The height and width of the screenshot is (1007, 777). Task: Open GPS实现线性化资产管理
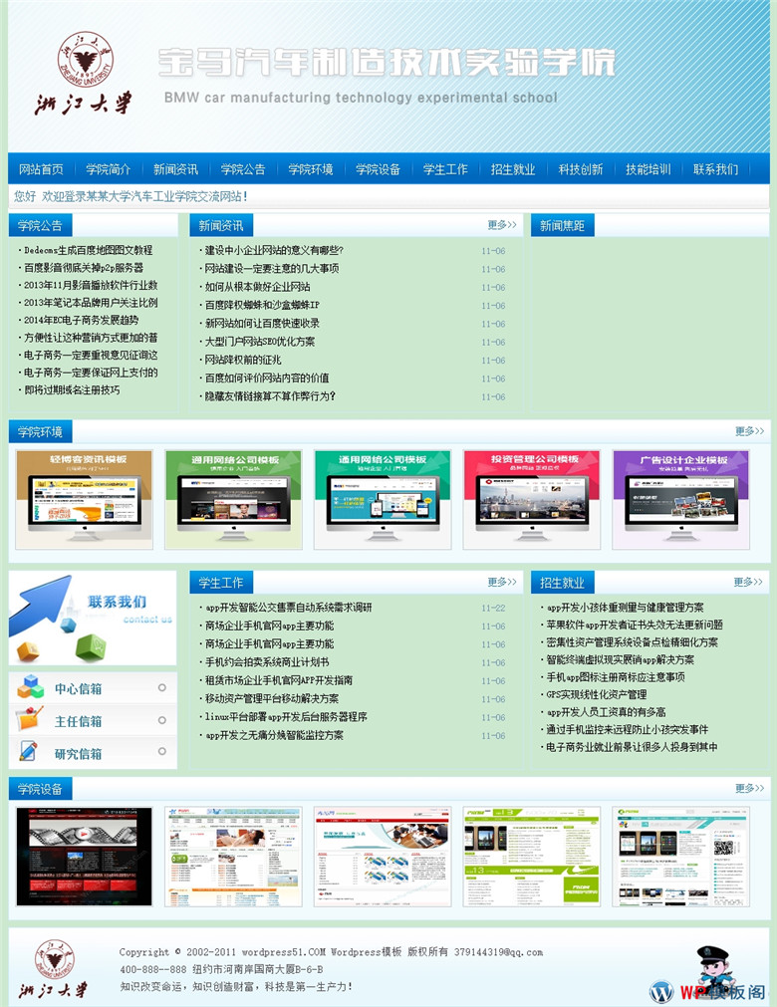point(597,694)
